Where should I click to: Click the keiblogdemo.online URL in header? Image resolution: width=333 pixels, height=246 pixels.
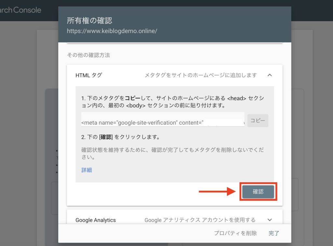tap(112, 31)
